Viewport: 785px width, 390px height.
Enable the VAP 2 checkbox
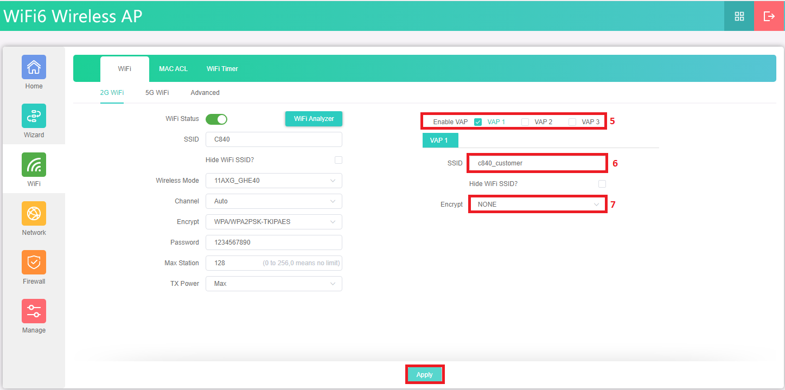(x=525, y=122)
